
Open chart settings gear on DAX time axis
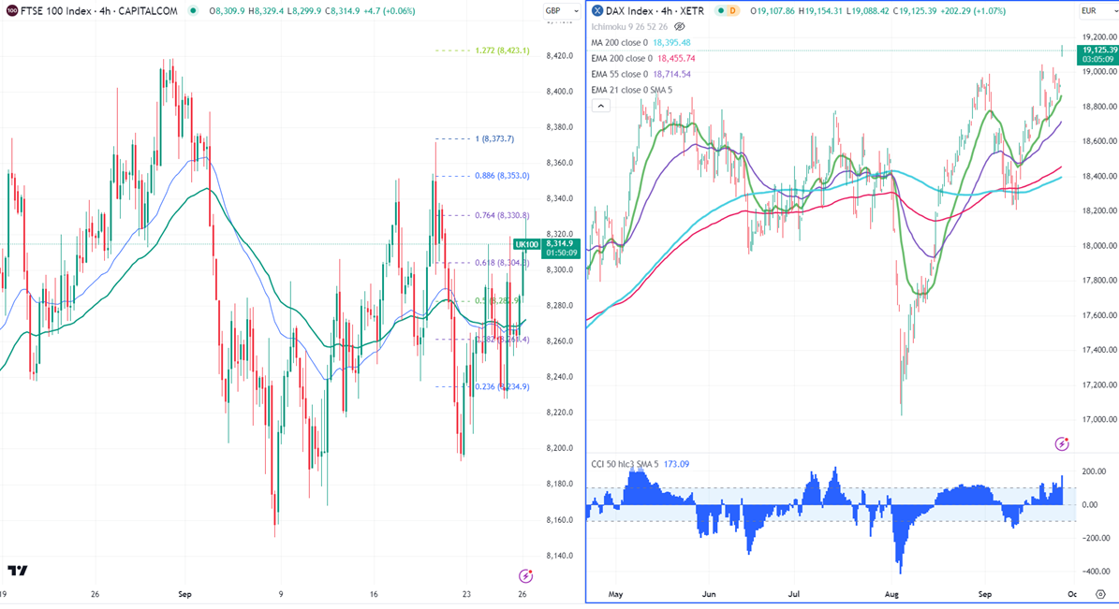1100,594
